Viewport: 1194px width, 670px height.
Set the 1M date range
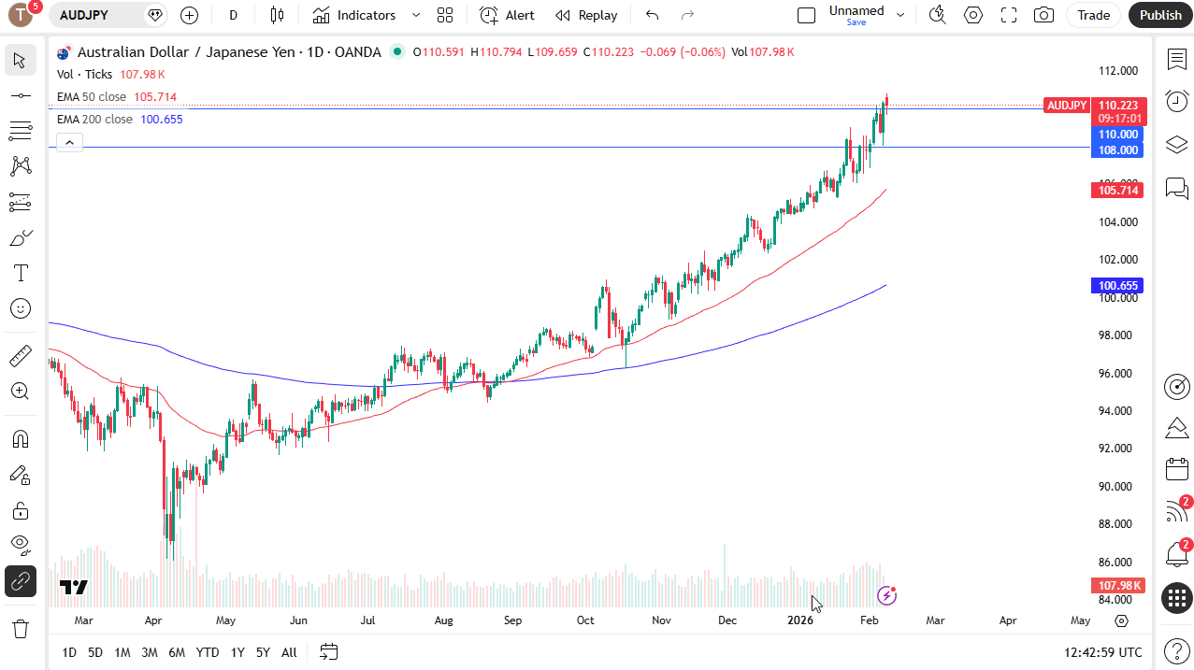pos(122,652)
